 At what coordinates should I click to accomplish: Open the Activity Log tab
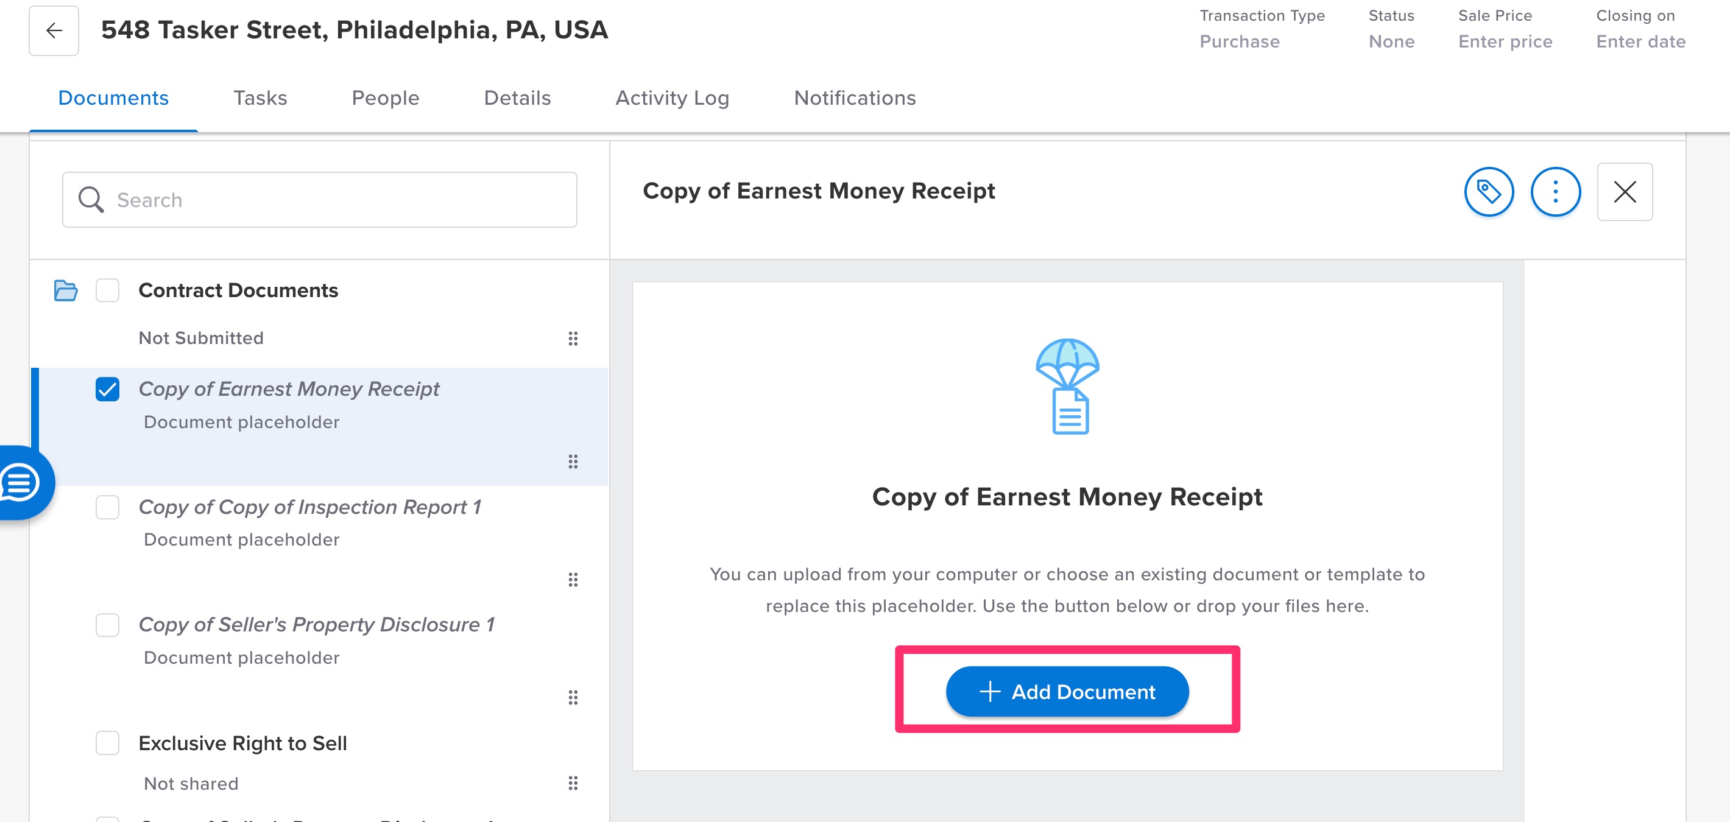[x=671, y=98]
